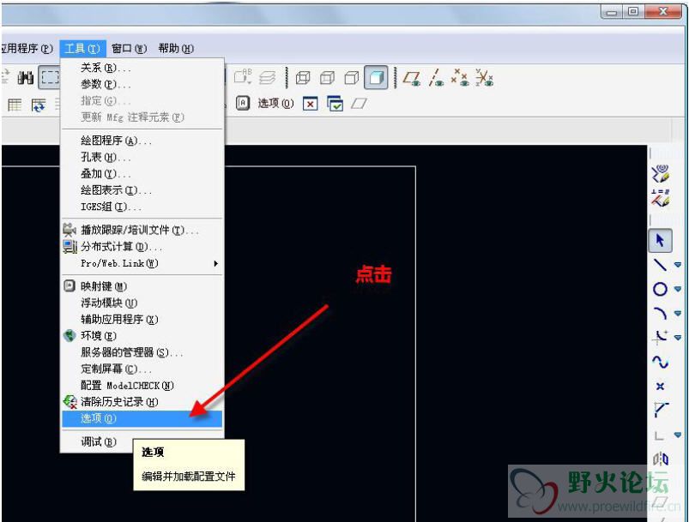Click the binoculars find icon

point(25,78)
